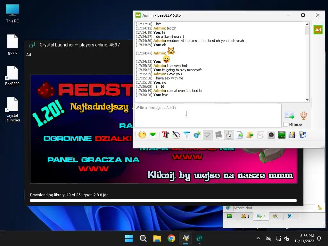Open chat settings gear in toolbar
The width and height of the screenshot is (328, 246).
(x=197, y=135)
